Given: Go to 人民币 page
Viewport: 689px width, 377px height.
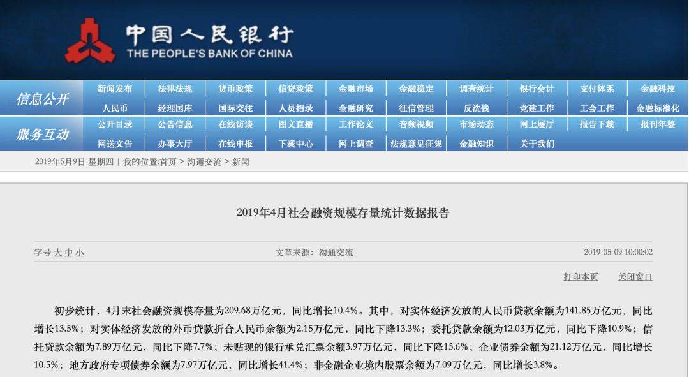Looking at the screenshot, I should point(115,108).
